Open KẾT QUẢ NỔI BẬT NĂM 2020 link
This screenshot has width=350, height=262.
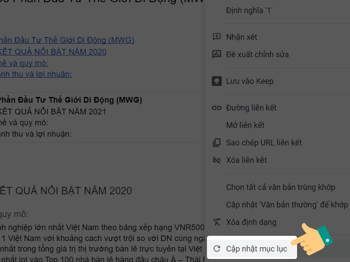click(53, 52)
